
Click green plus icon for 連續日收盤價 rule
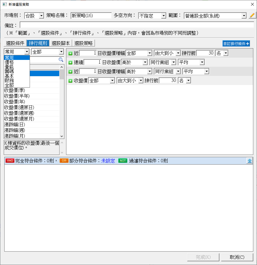(70, 62)
